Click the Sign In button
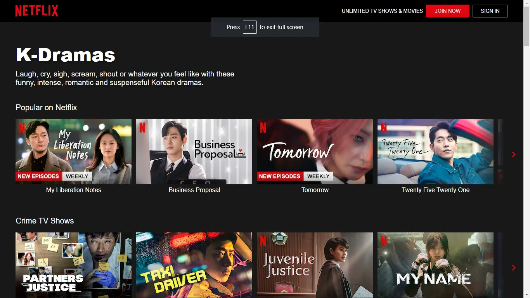 pyautogui.click(x=490, y=11)
